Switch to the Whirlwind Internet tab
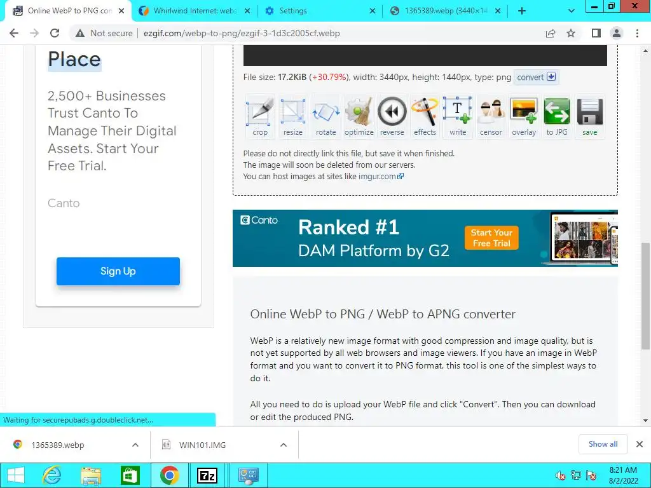 [195, 11]
